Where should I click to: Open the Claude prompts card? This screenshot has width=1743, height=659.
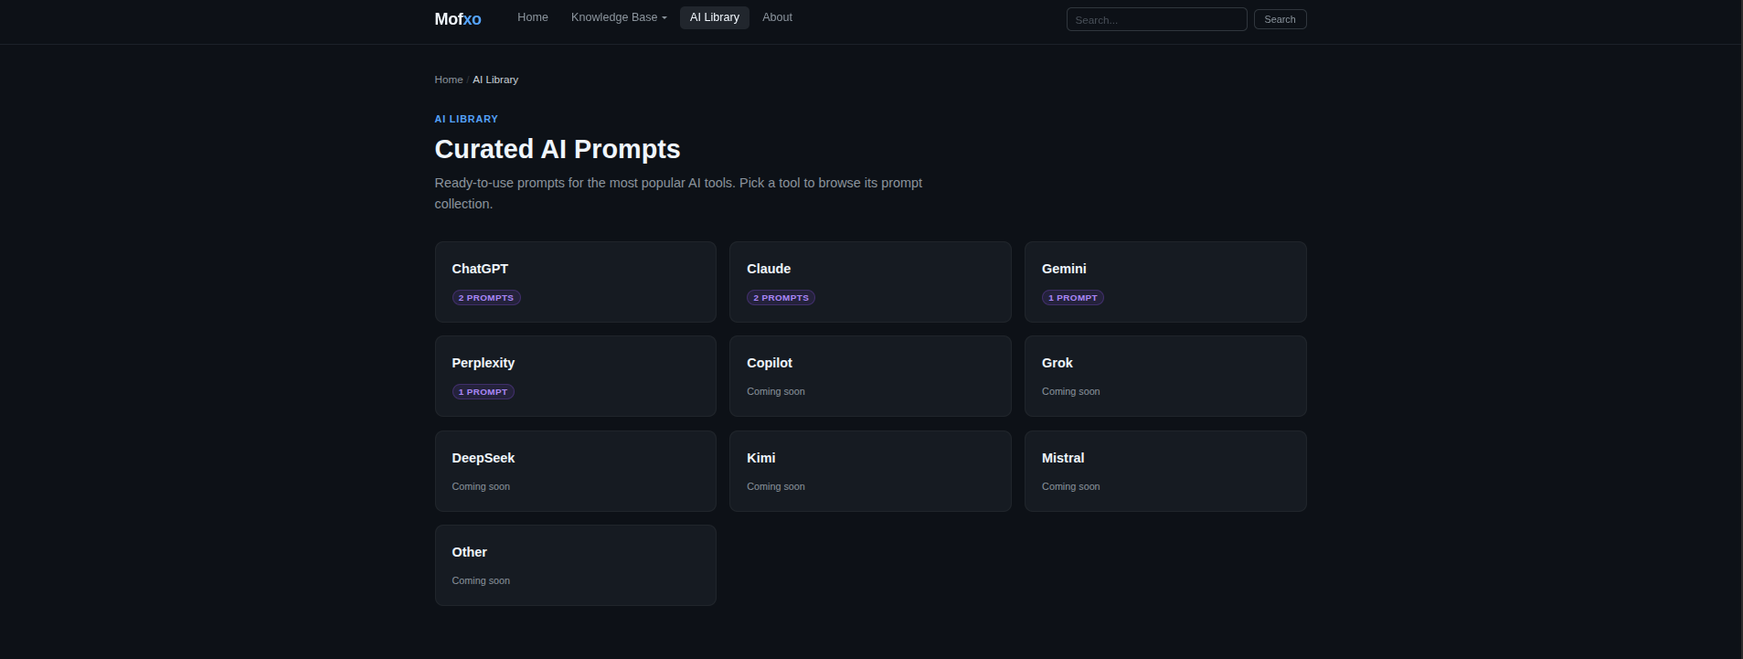(x=870, y=282)
